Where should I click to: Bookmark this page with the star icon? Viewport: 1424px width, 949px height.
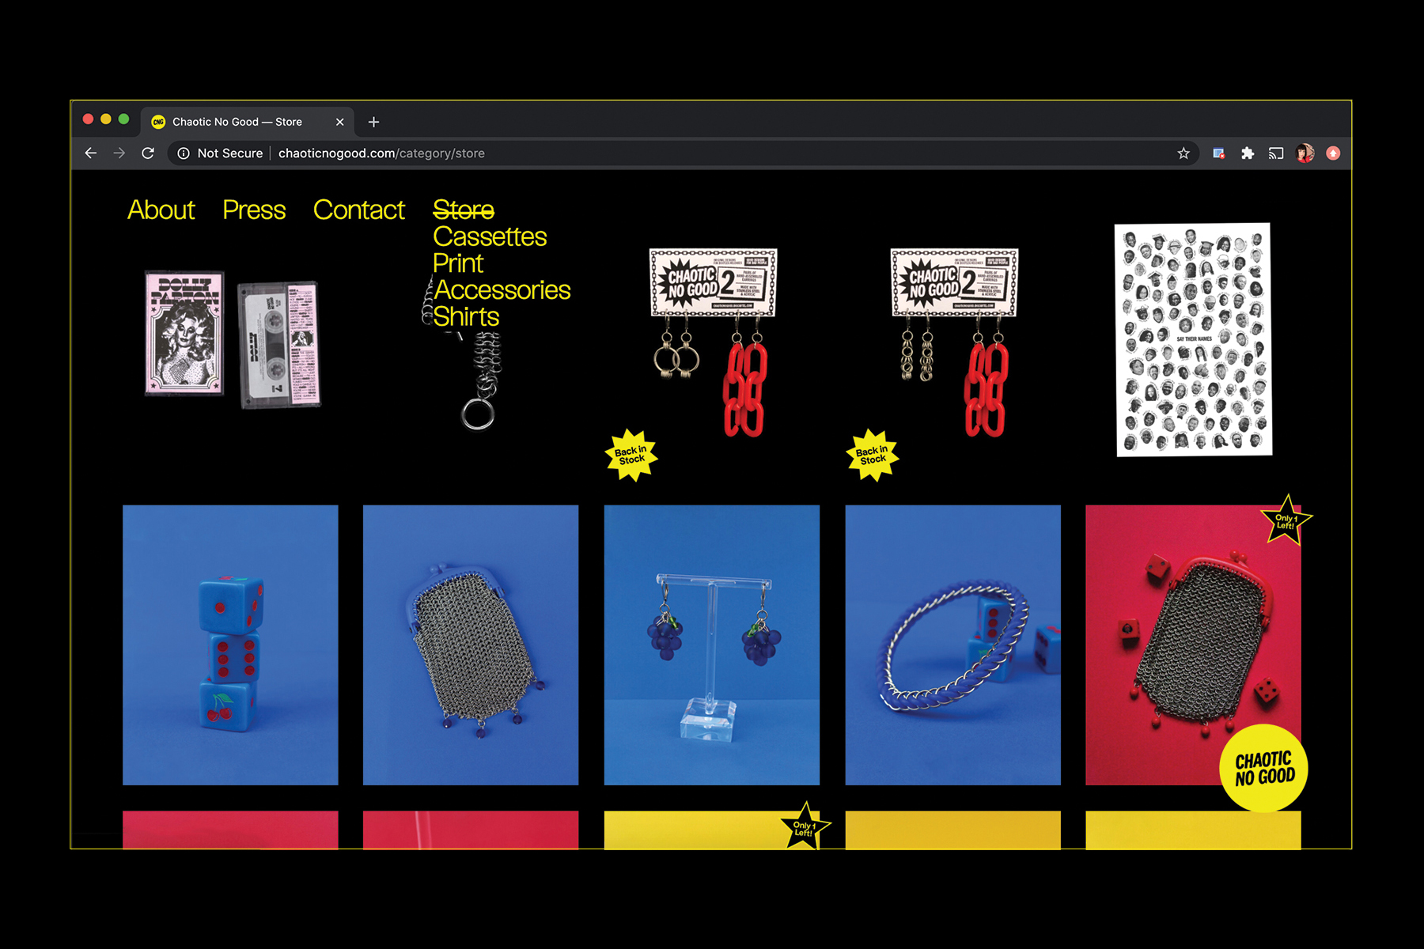click(x=1183, y=153)
